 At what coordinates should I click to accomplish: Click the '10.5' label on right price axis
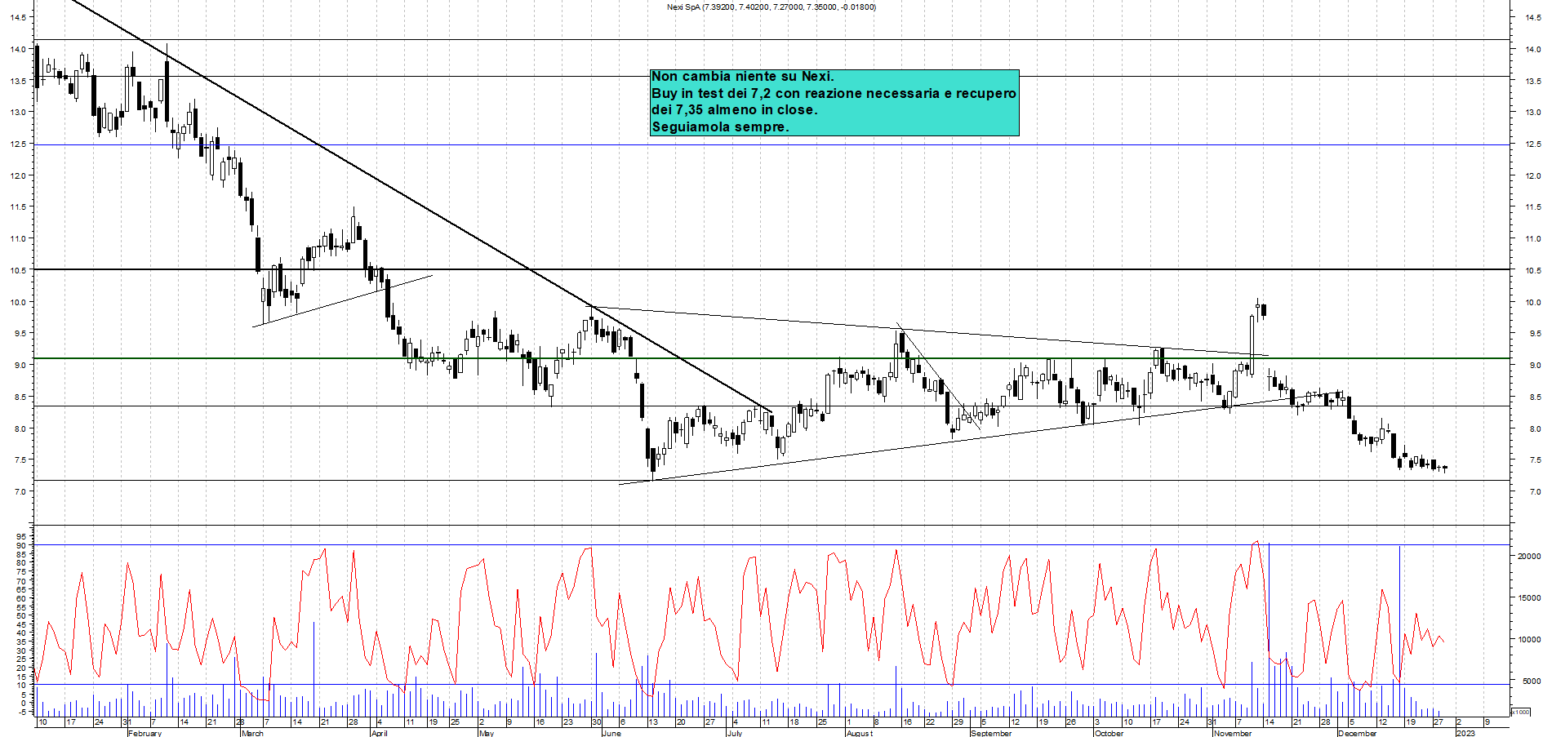pos(1533,270)
